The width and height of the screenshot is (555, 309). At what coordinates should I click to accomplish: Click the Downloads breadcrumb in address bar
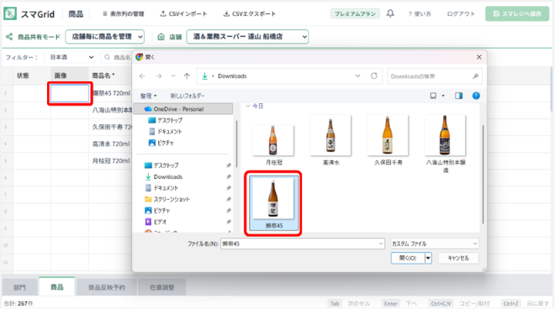pyautogui.click(x=232, y=76)
